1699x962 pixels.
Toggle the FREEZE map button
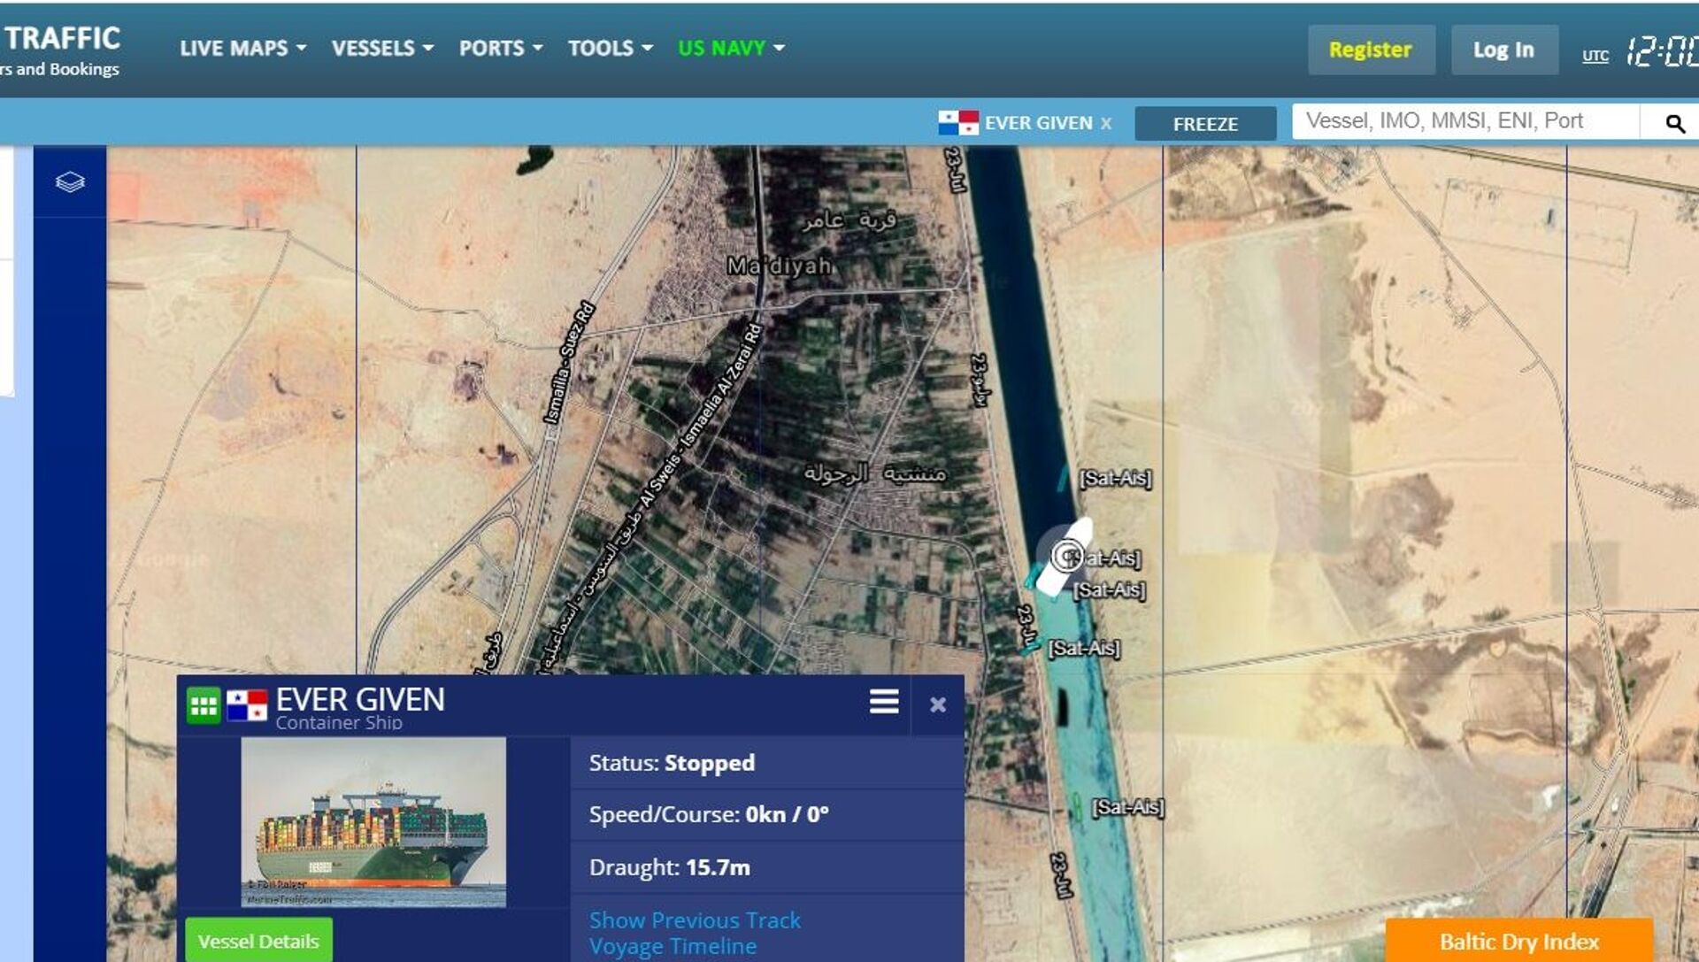coord(1204,124)
